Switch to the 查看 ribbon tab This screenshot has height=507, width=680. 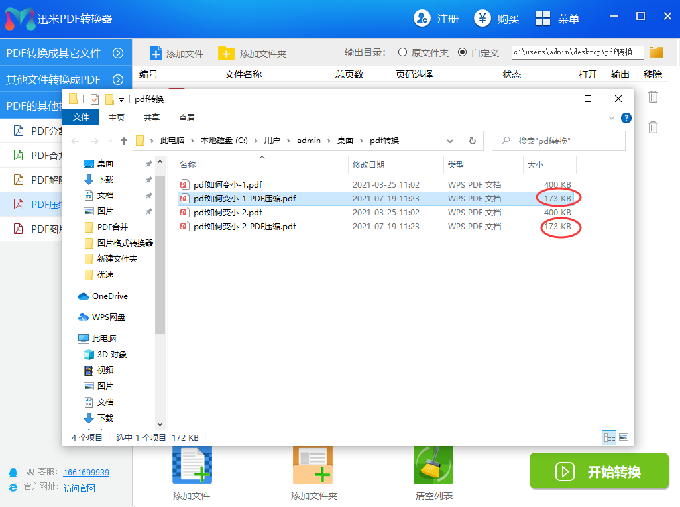click(x=187, y=117)
